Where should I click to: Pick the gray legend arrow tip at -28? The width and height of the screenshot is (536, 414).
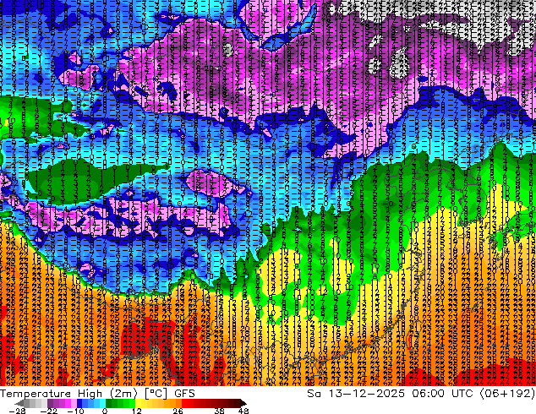coord(19,403)
